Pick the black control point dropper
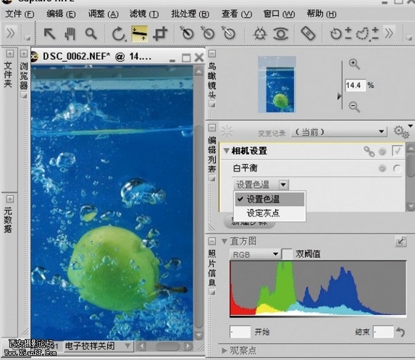This screenshot has width=415, height=360. coord(187,33)
